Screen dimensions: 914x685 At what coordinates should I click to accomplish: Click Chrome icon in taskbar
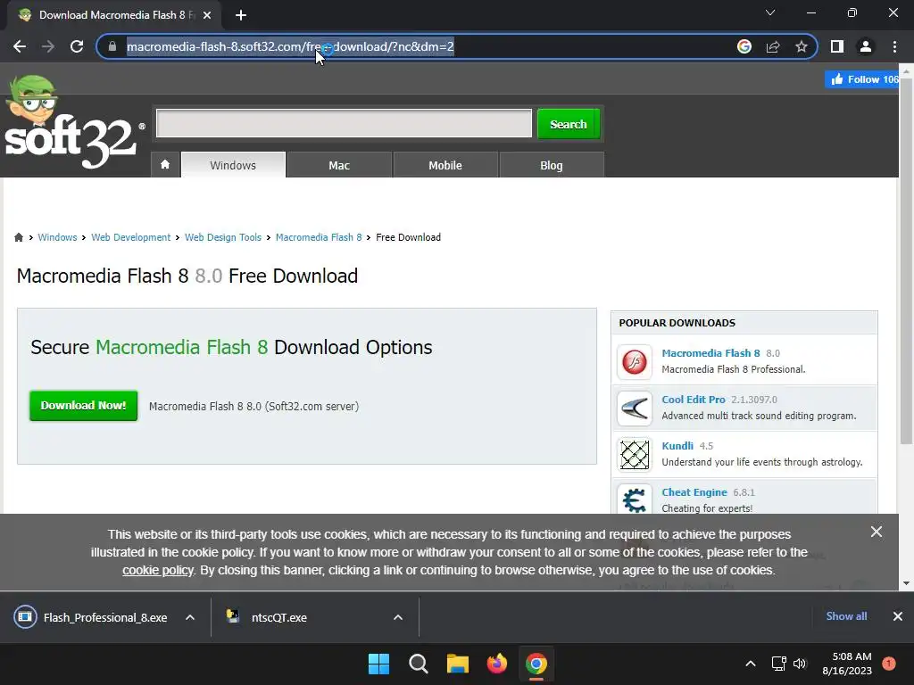536,664
